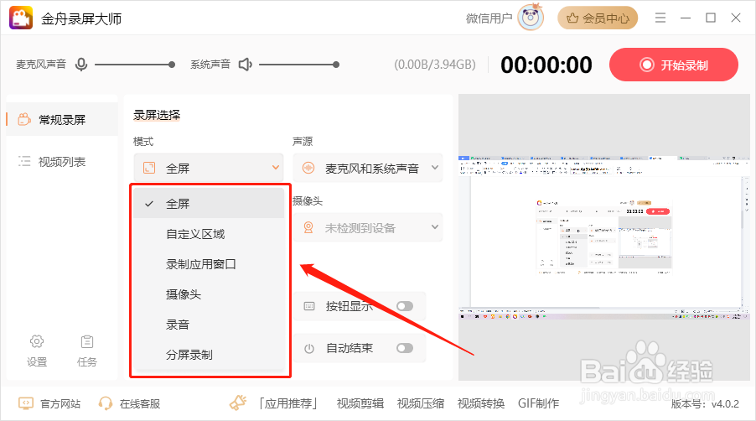Adjust the 系统声音 volume slider
This screenshot has height=421, width=756.
tap(299, 64)
